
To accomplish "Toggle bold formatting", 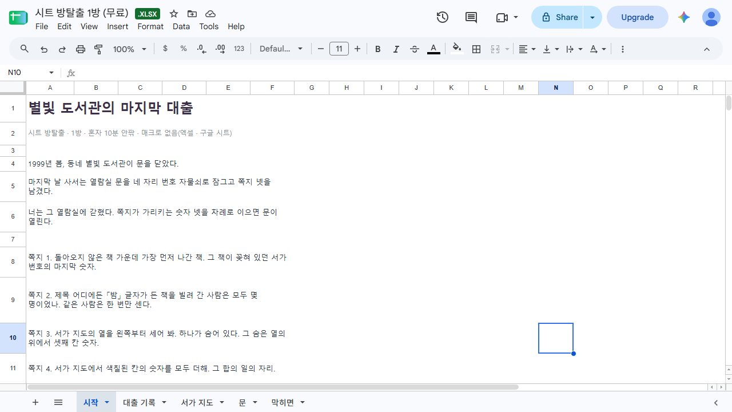I will click(x=378, y=49).
